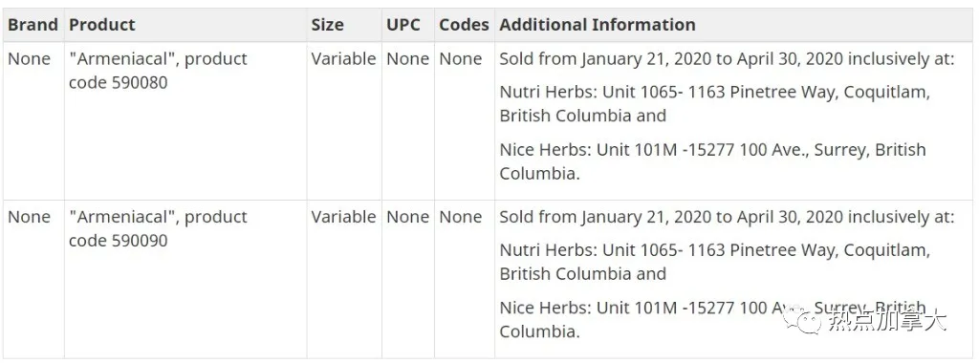Click the second row's Nutri Herbs address text
Image resolution: width=979 pixels, height=363 pixels.
coord(715,262)
